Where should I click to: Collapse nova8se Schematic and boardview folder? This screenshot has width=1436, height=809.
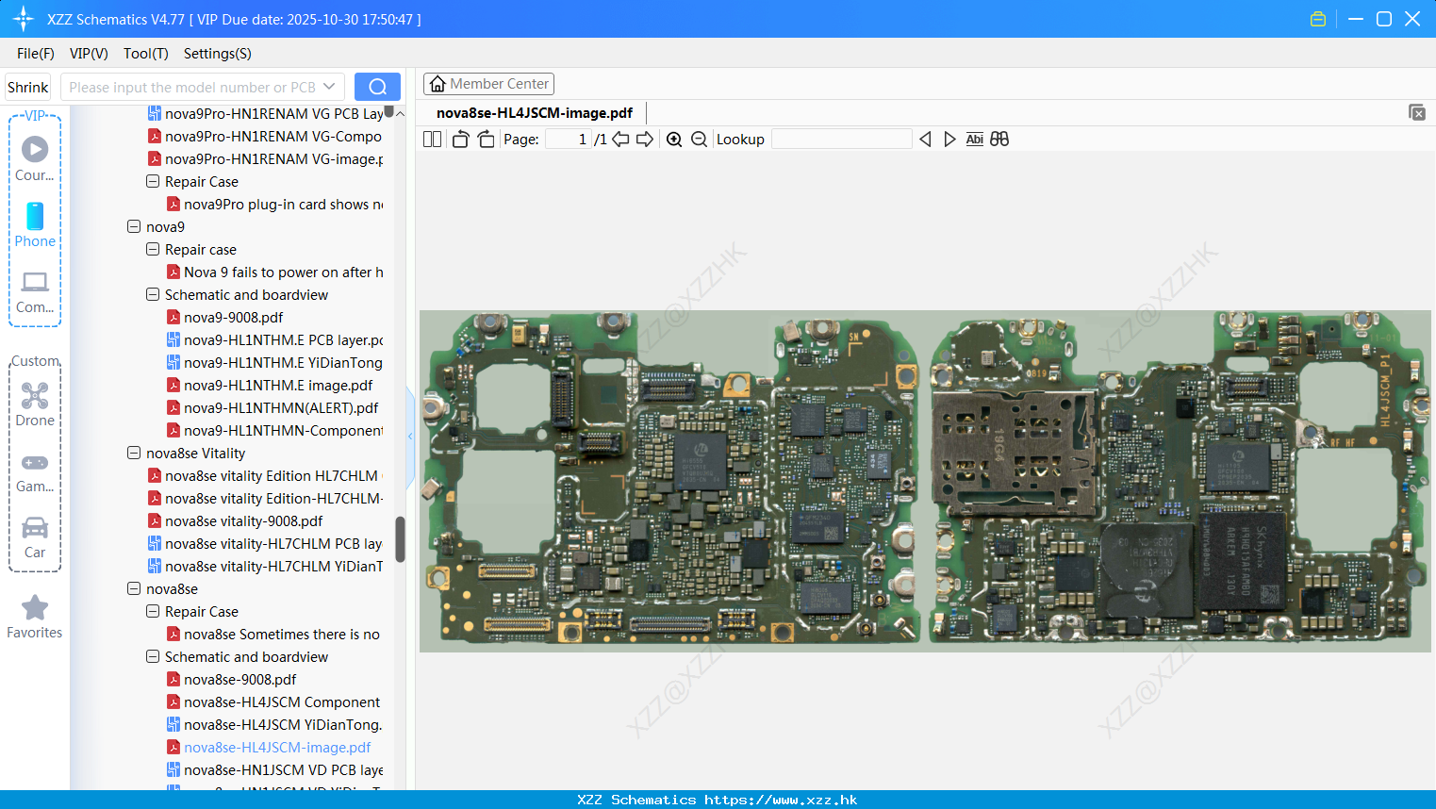pyautogui.click(x=153, y=656)
